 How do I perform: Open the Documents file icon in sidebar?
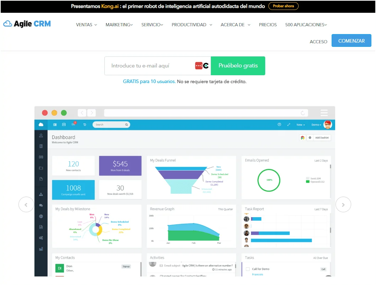pyautogui.click(x=41, y=179)
